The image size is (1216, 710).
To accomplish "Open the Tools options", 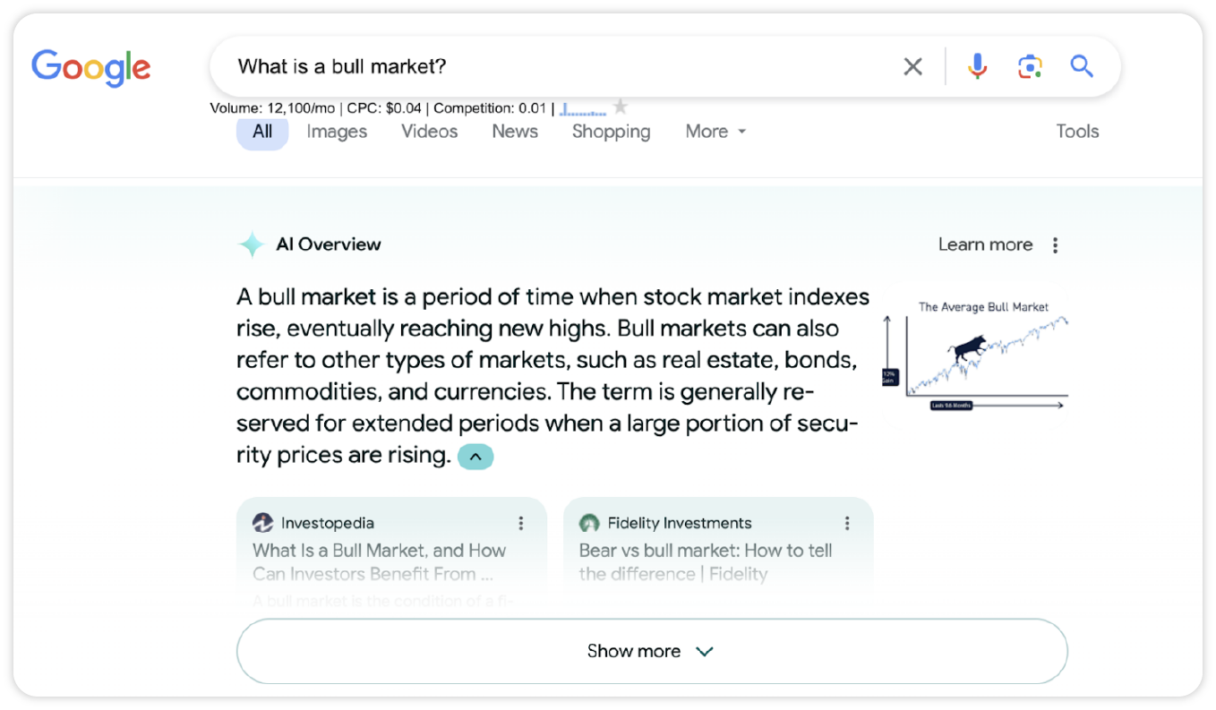I will pos(1076,132).
